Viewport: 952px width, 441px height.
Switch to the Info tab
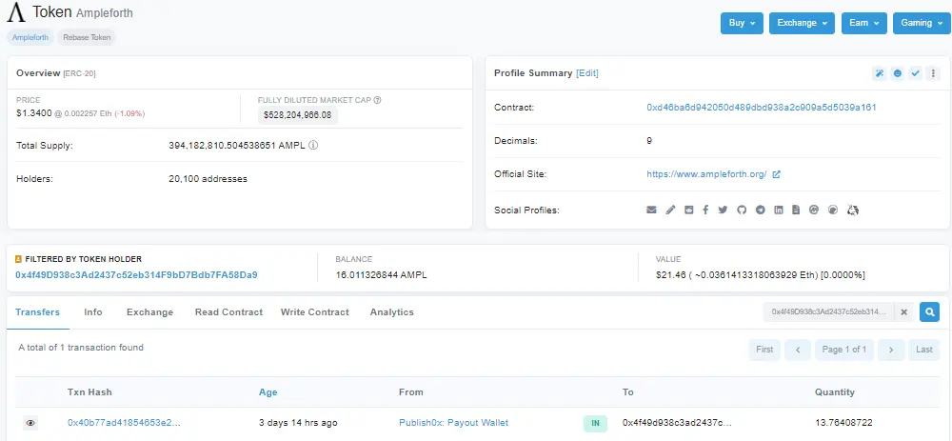pyautogui.click(x=93, y=312)
